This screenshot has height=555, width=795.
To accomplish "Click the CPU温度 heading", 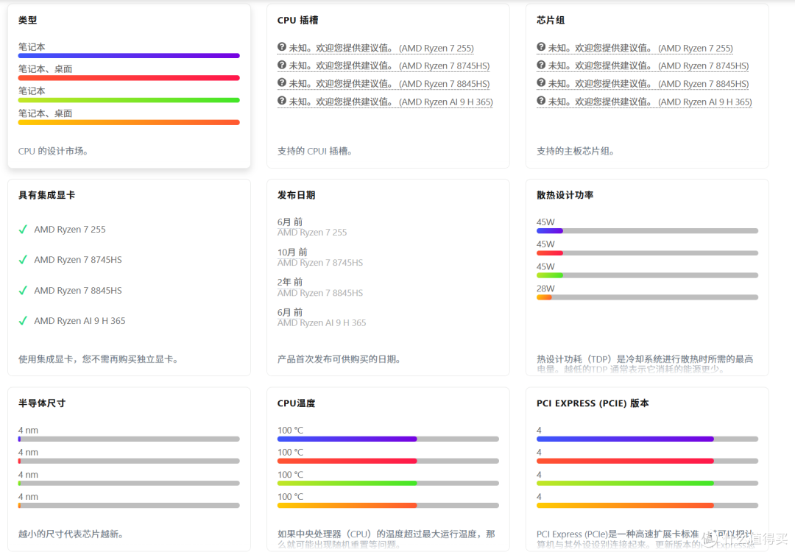I will point(296,403).
